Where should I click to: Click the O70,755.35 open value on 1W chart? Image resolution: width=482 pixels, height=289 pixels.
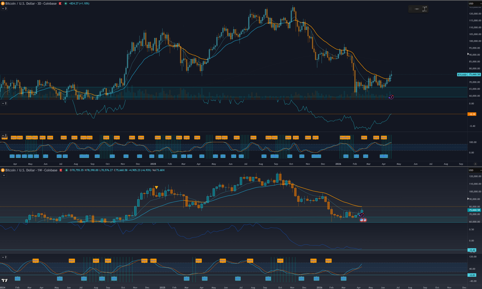77,170
